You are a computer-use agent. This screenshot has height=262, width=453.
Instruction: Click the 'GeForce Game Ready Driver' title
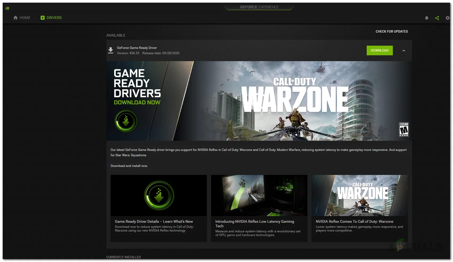coord(137,48)
